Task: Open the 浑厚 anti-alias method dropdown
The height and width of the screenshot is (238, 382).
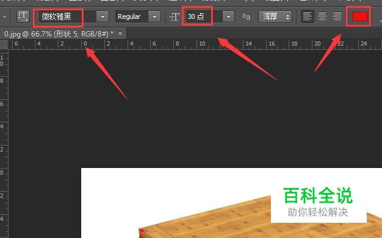Action: click(275, 16)
